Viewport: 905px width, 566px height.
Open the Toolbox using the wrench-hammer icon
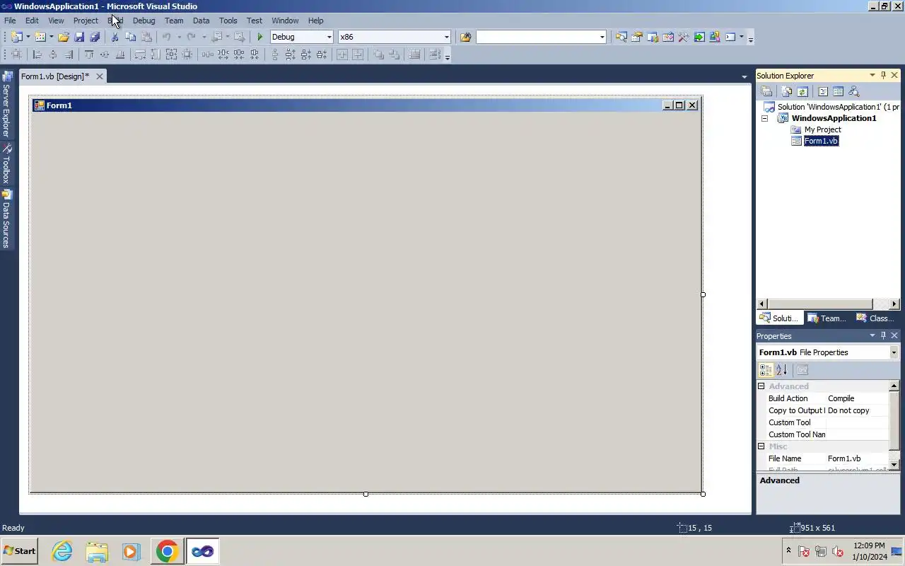[683, 37]
